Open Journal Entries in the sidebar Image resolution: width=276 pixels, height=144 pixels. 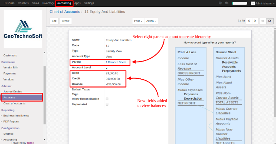12,92
